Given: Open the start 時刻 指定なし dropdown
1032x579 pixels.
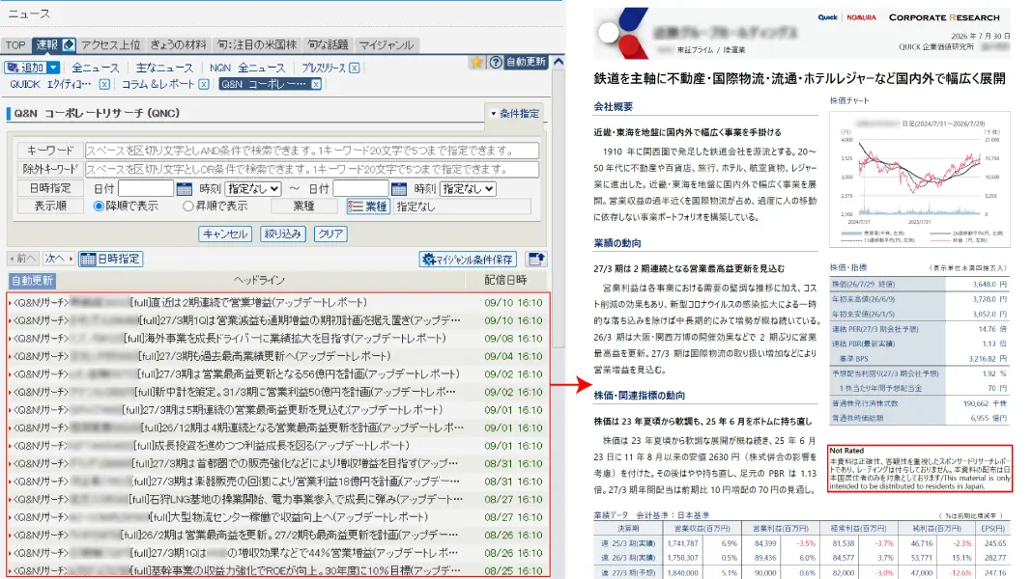Looking at the screenshot, I should tap(253, 188).
